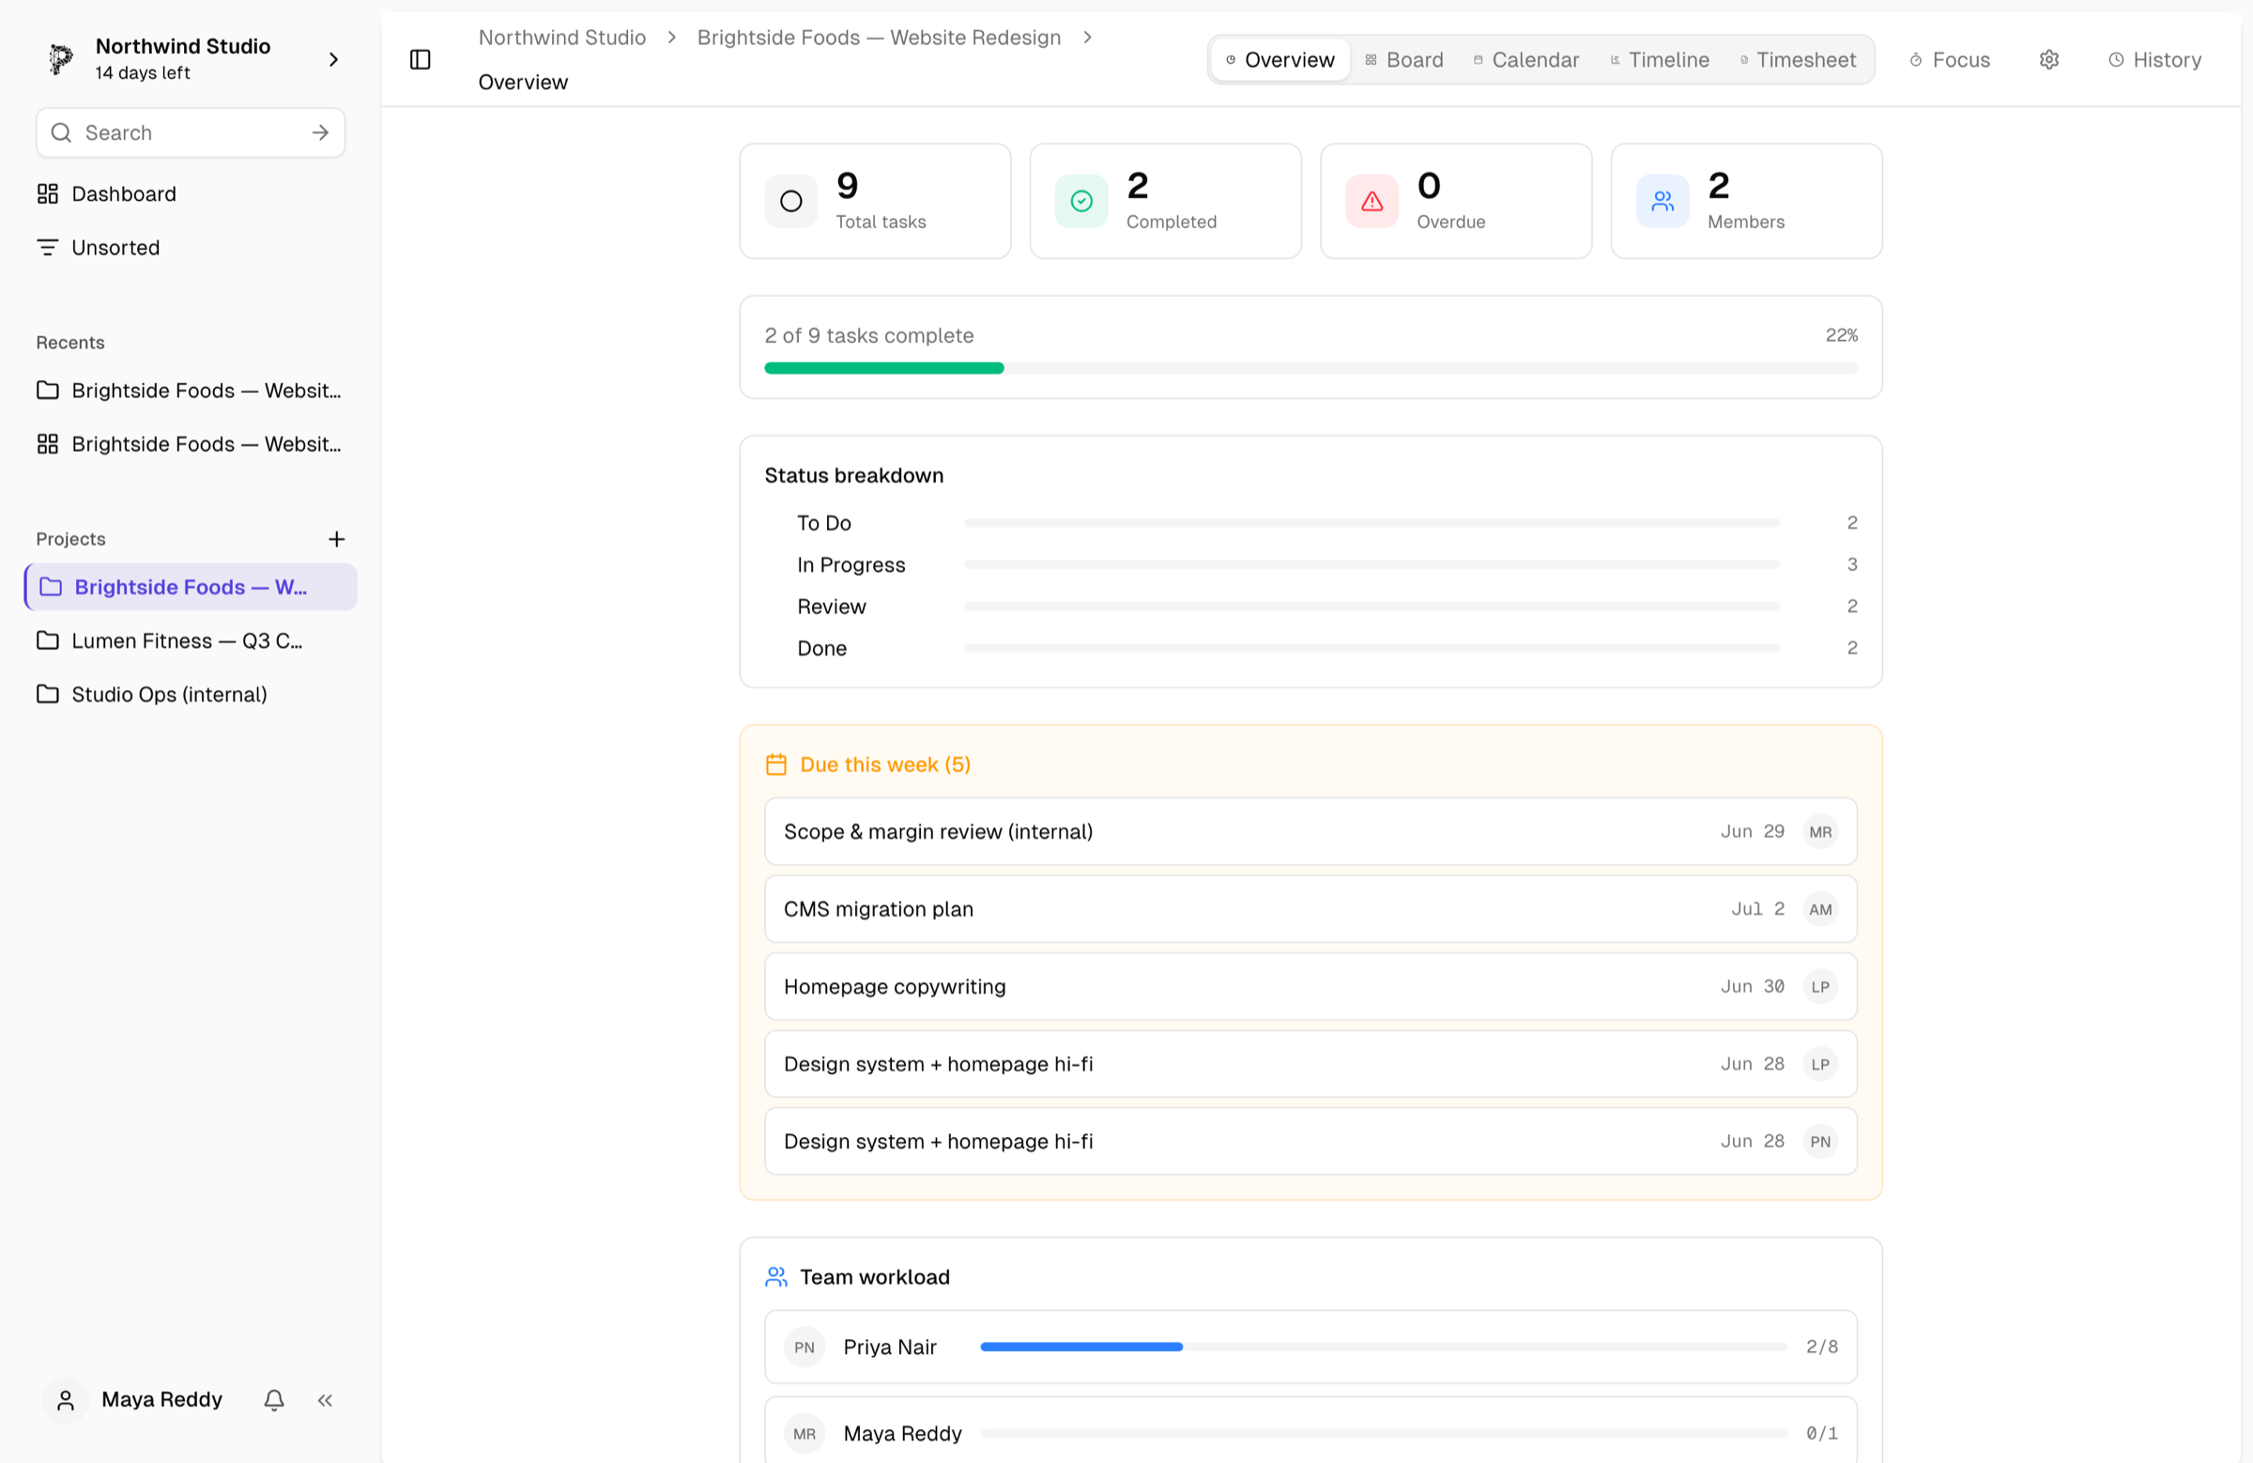This screenshot has height=1463, width=2253.
Task: Click the Northwind Studio logo
Action: [x=61, y=59]
